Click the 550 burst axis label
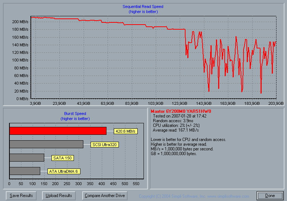This screenshot has width=287, height=201. point(136,184)
